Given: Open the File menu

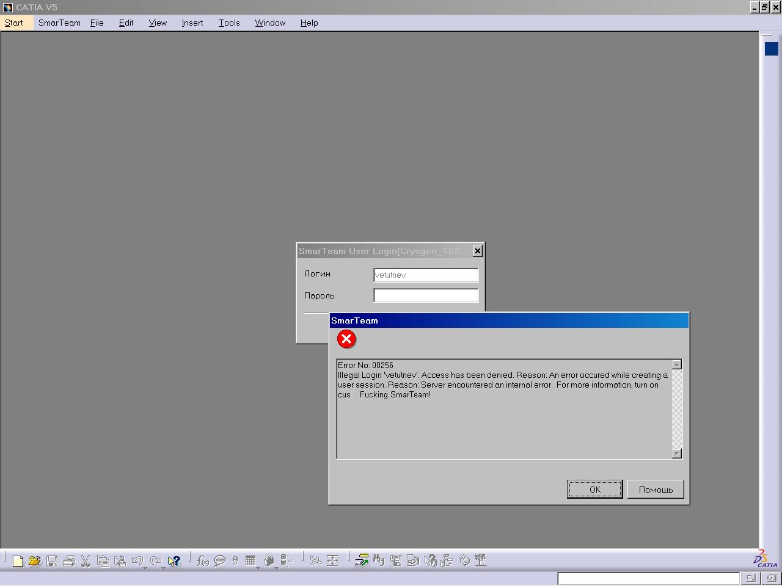Looking at the screenshot, I should [x=97, y=23].
